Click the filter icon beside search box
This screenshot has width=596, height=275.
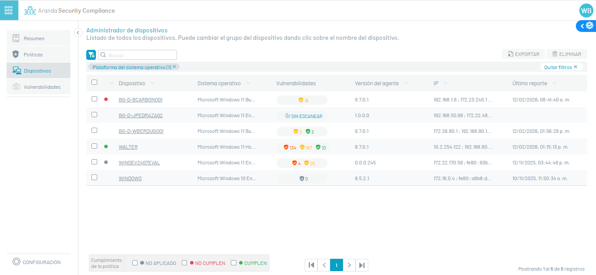pos(91,55)
